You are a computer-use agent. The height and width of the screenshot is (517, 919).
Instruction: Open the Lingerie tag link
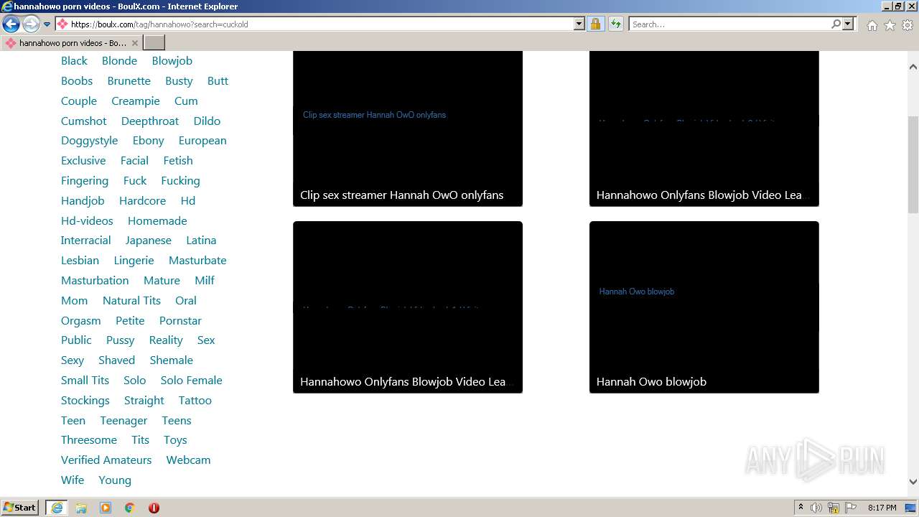tap(134, 261)
